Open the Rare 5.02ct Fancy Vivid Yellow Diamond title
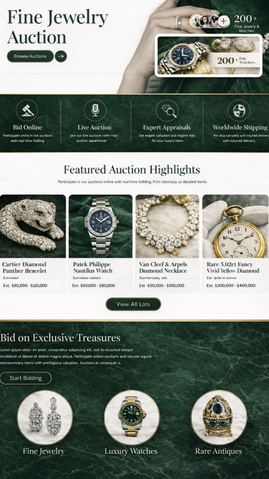Viewport: 269px width, 479px height. tap(233, 267)
